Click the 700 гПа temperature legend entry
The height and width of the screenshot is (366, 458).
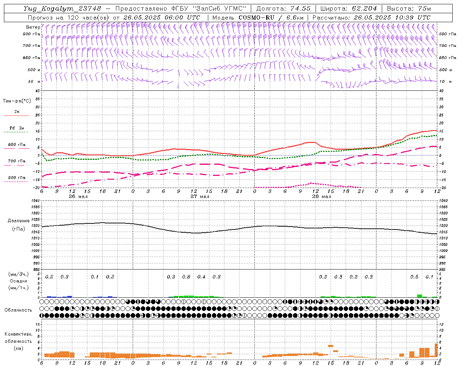17,161
